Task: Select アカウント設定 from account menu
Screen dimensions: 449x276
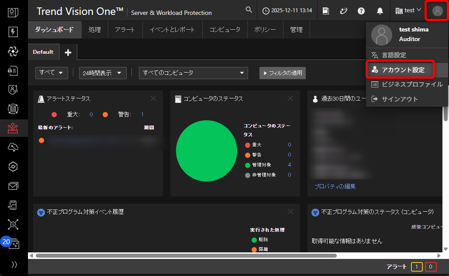Action: pyautogui.click(x=400, y=69)
